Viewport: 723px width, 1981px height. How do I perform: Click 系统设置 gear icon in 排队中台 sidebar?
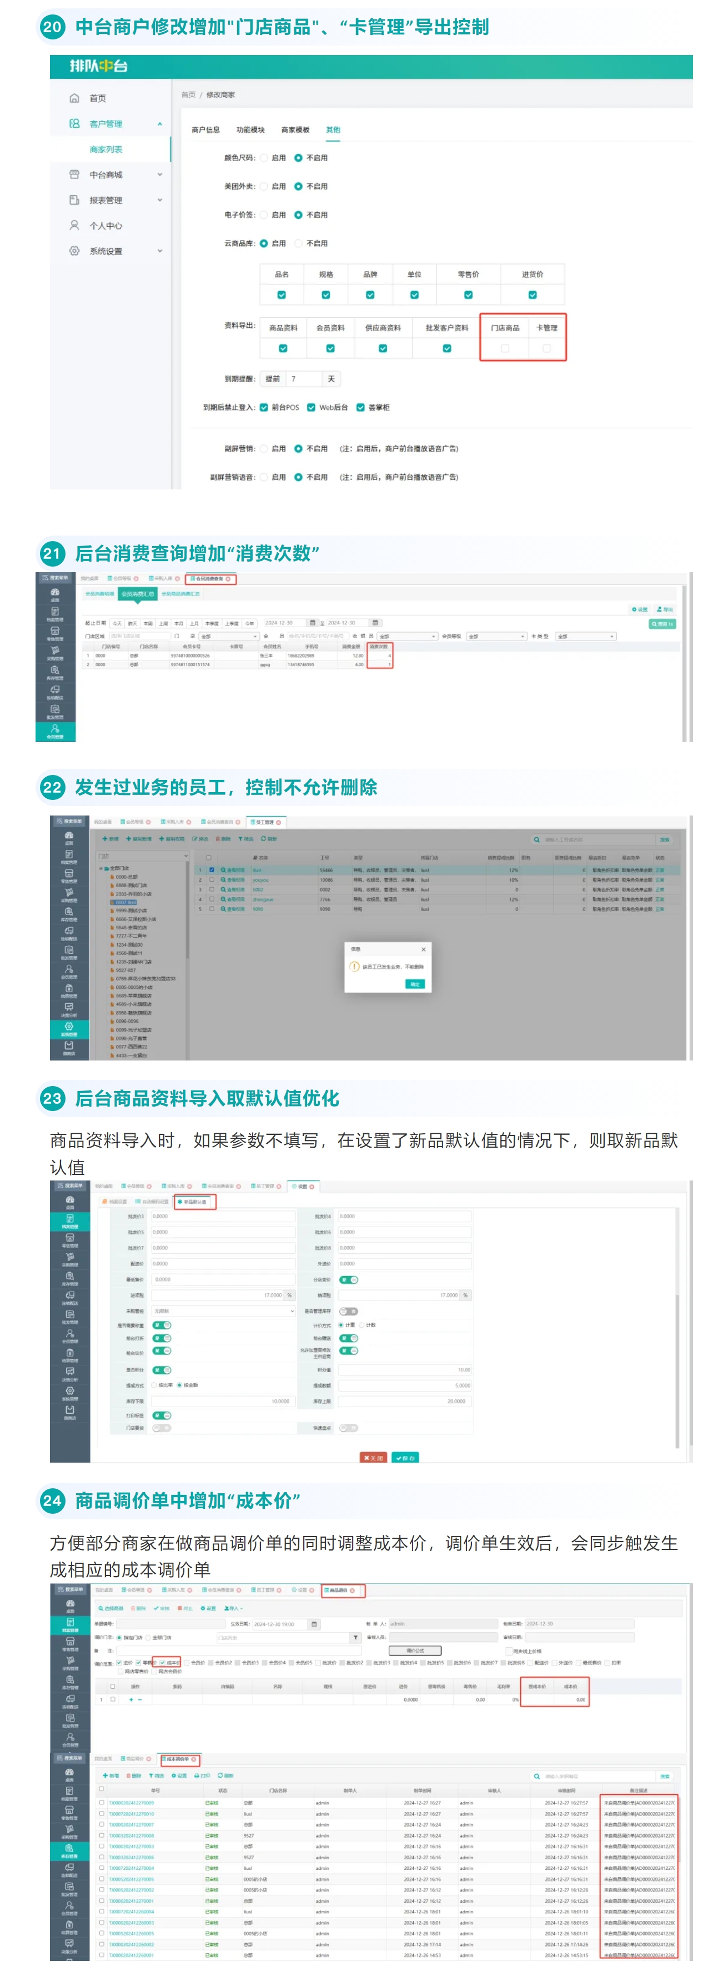(74, 251)
